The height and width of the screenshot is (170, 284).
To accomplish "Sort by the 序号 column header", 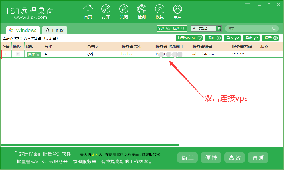I will (x=6, y=47).
